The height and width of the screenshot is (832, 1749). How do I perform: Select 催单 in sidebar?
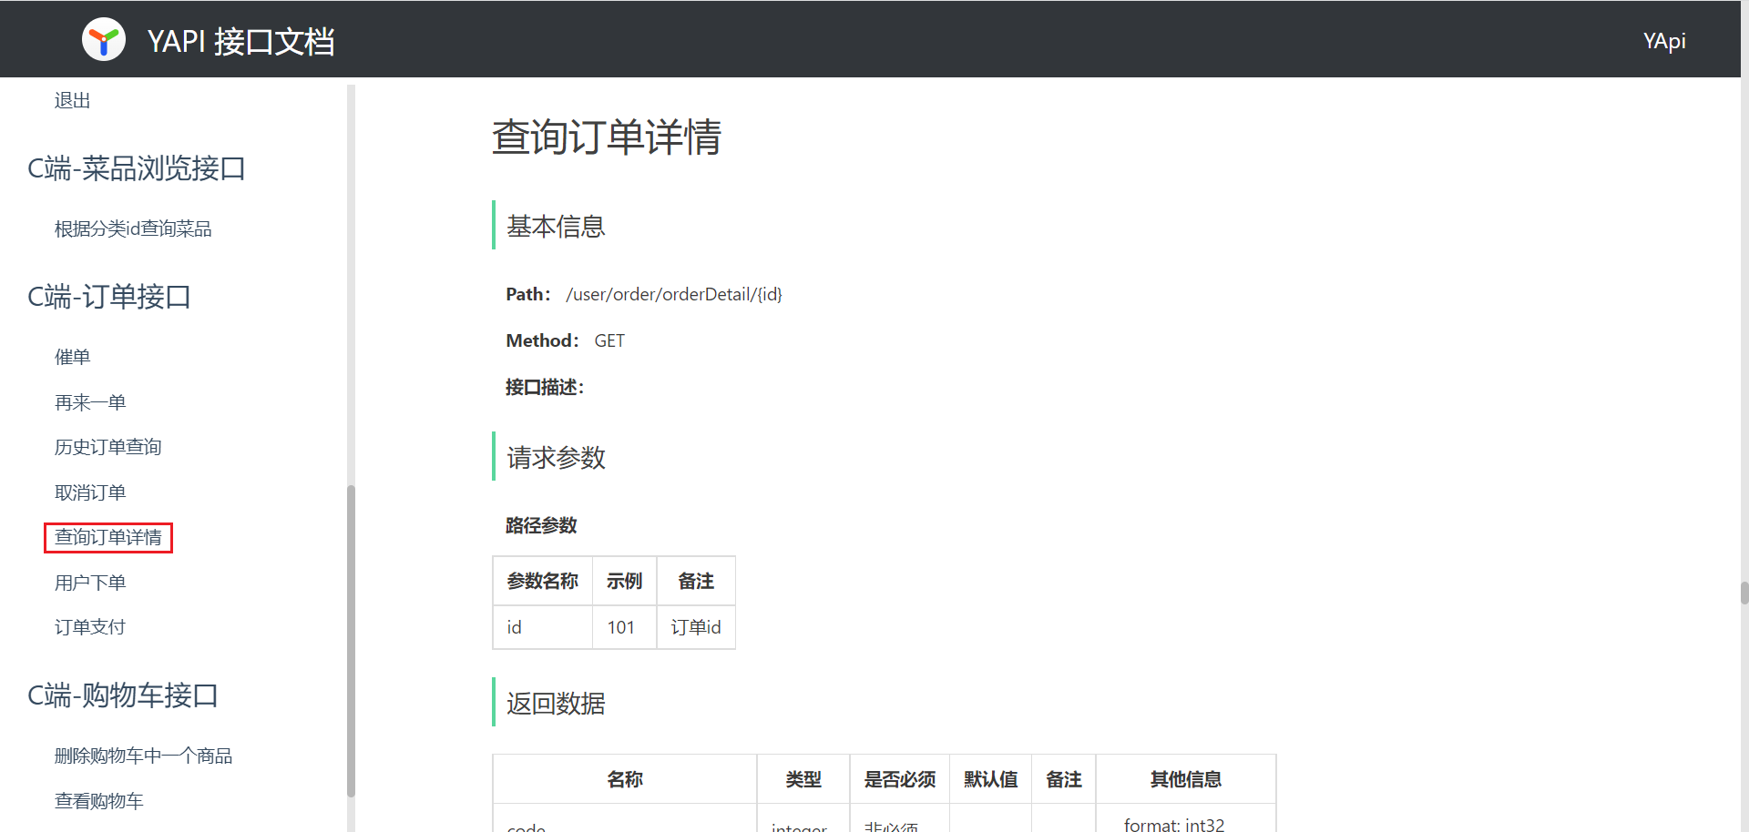tap(72, 357)
